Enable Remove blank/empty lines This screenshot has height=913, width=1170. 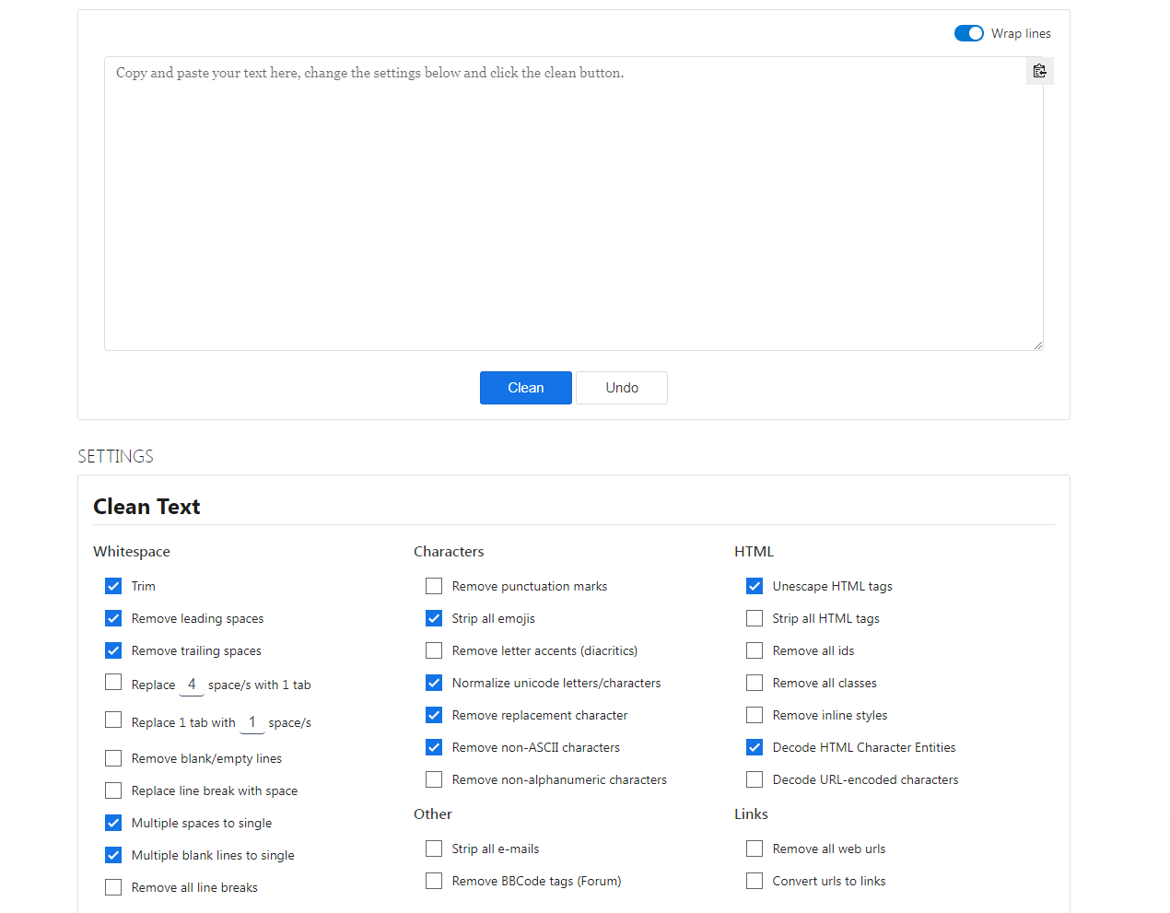pyautogui.click(x=112, y=757)
